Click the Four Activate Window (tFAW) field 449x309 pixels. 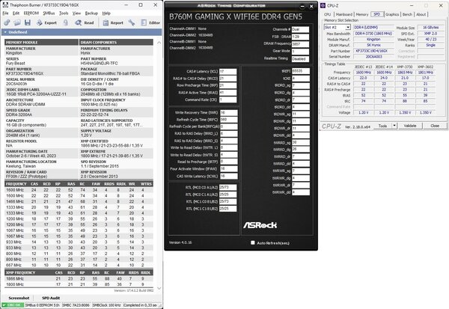click(228, 168)
